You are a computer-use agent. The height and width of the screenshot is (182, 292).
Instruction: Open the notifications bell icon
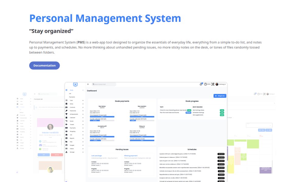point(201,84)
